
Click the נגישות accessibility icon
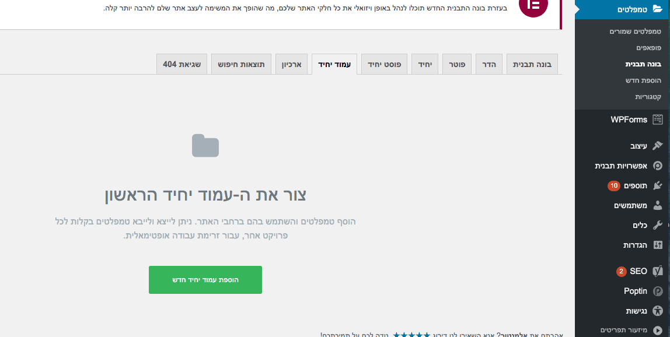(x=658, y=311)
